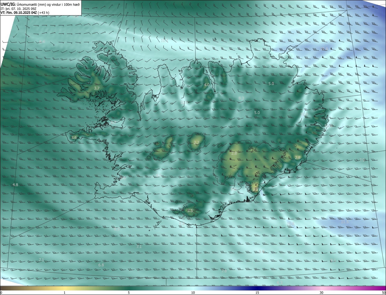Click the "UWC/IG: Úrkomumætti (mm) og vindur" title line
The height and width of the screenshot is (295, 386).
[40, 4]
